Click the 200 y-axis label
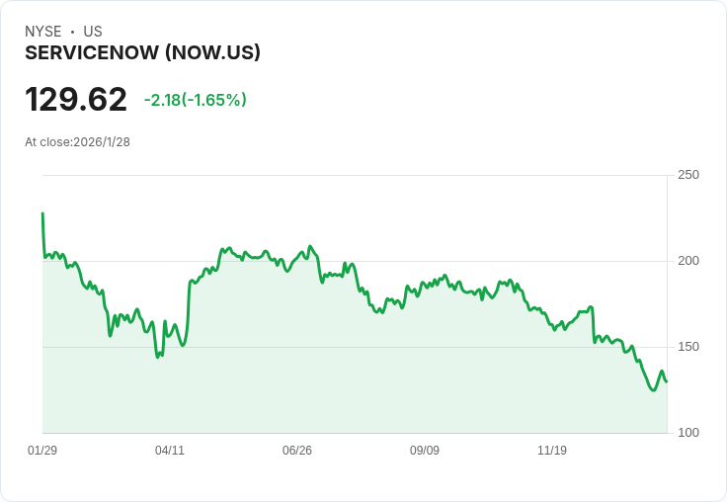The image size is (727, 502). pyautogui.click(x=688, y=261)
